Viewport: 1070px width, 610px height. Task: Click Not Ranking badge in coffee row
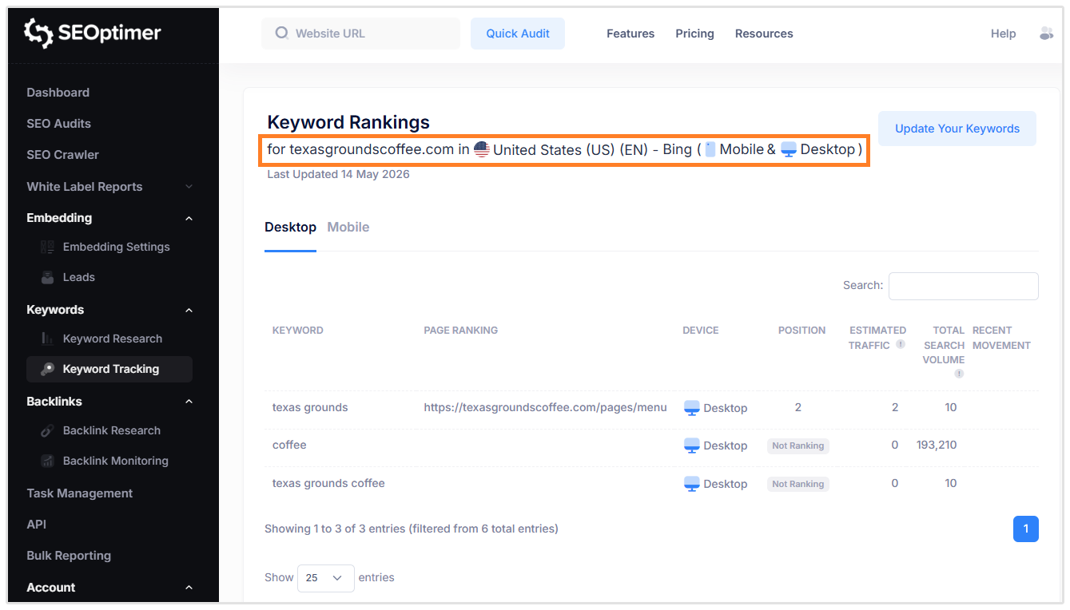click(798, 446)
